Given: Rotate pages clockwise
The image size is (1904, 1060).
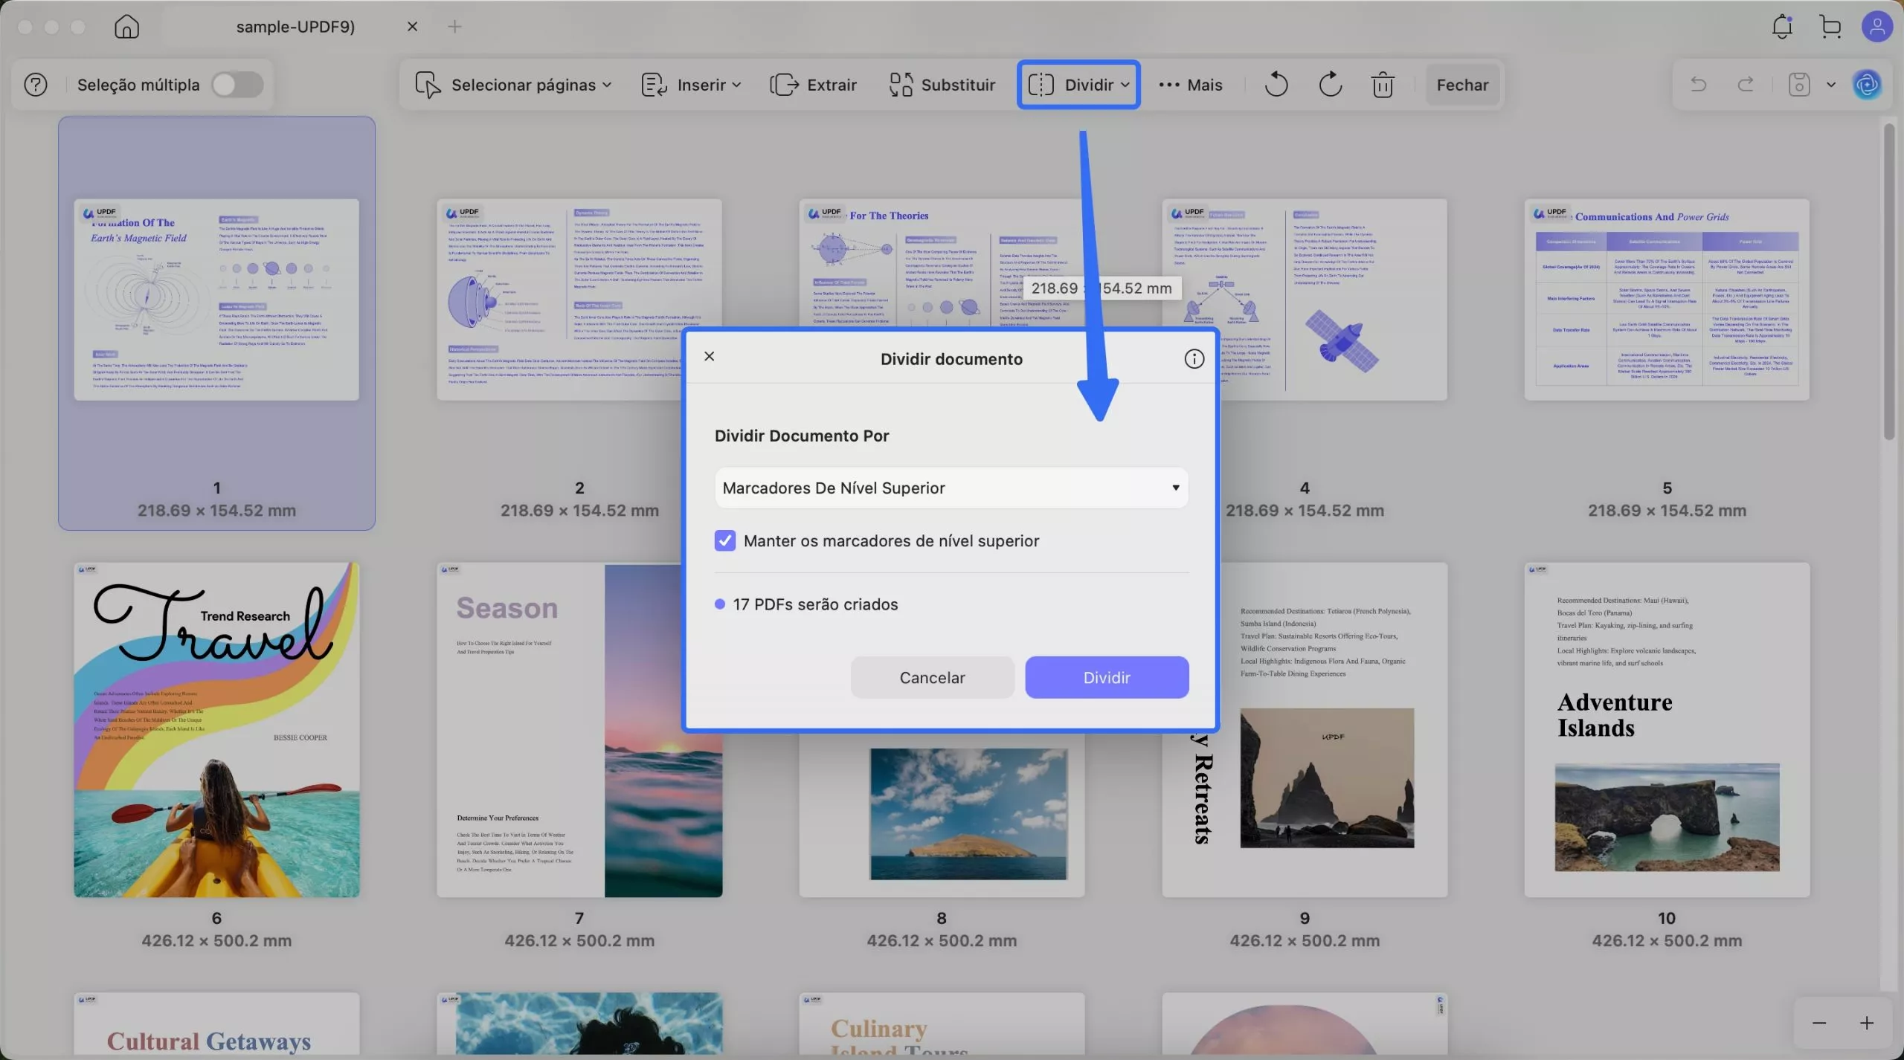Looking at the screenshot, I should pyautogui.click(x=1330, y=85).
